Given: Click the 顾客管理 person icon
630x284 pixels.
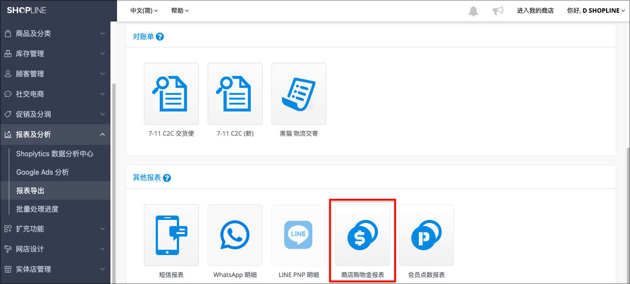Looking at the screenshot, I should (7, 74).
